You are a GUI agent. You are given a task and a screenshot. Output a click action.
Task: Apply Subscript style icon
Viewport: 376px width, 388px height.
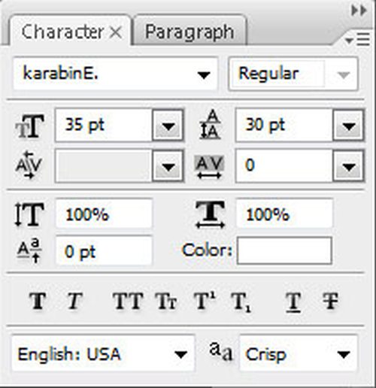(x=241, y=302)
